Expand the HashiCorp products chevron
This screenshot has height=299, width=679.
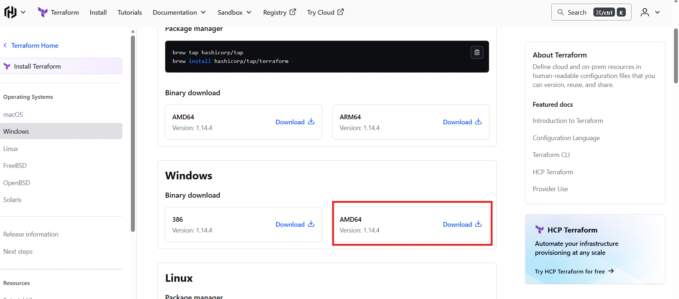(23, 12)
